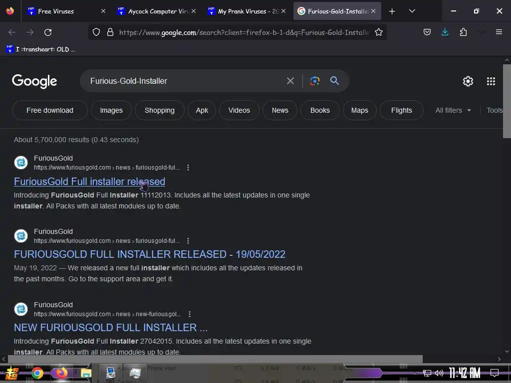
Task: Clear the search box with the X
Action: point(290,81)
